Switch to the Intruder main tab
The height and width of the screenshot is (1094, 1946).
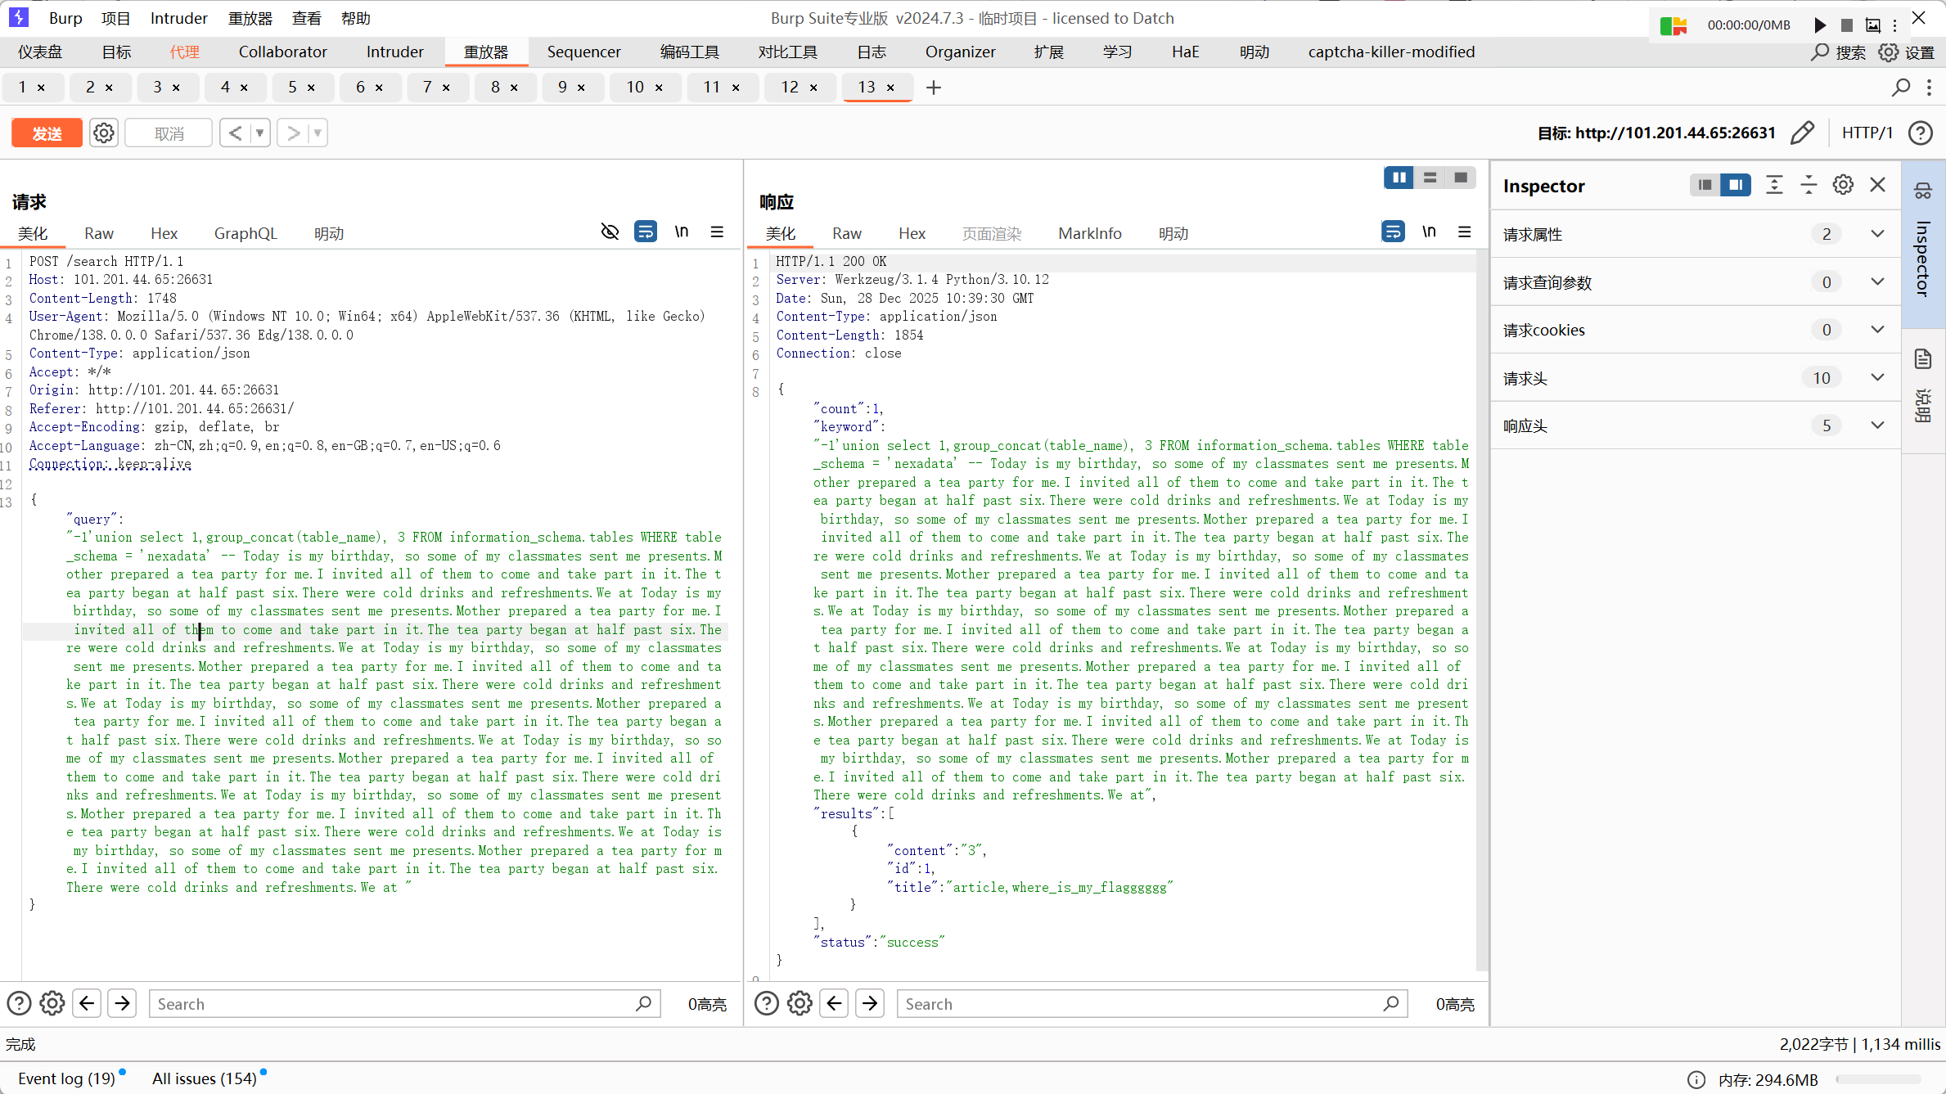tap(394, 52)
